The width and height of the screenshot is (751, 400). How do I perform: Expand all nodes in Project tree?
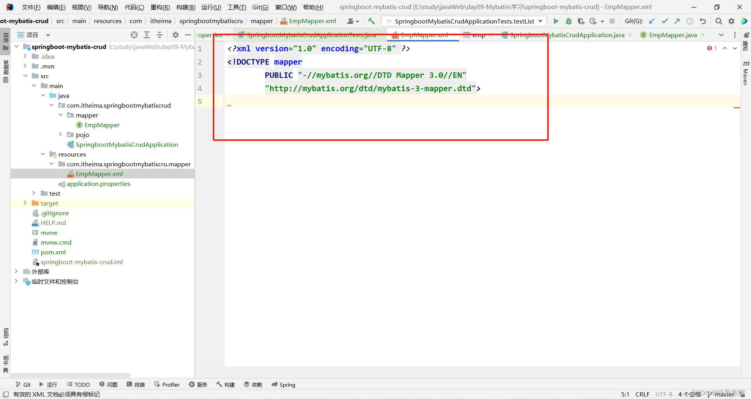pos(147,35)
